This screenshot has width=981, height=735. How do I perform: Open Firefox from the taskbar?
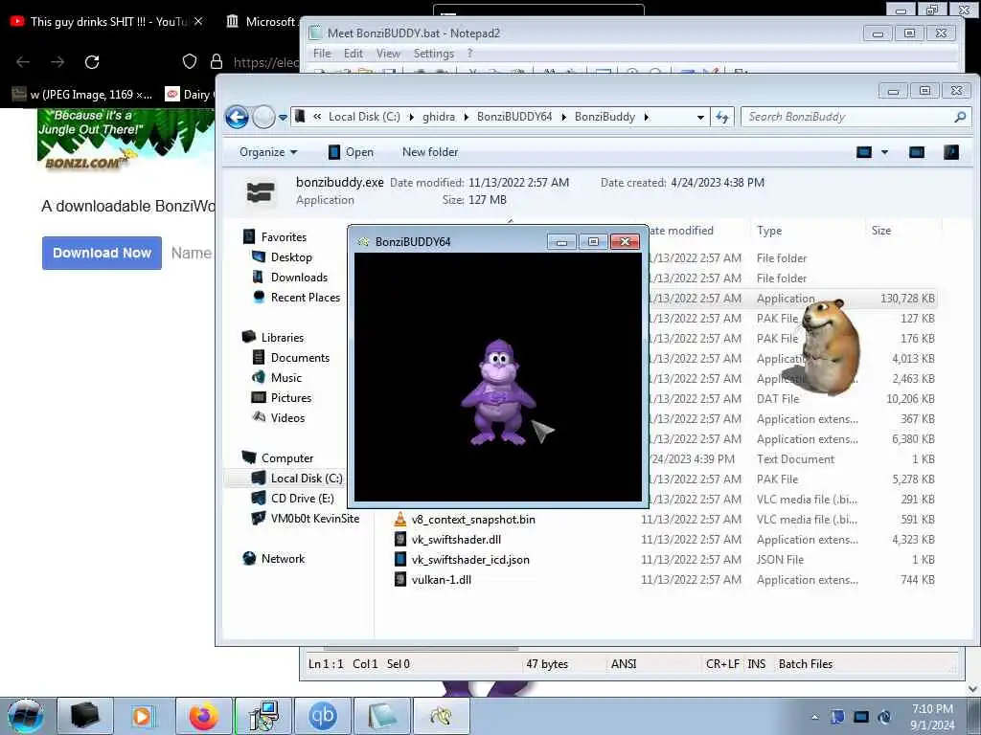click(x=203, y=716)
